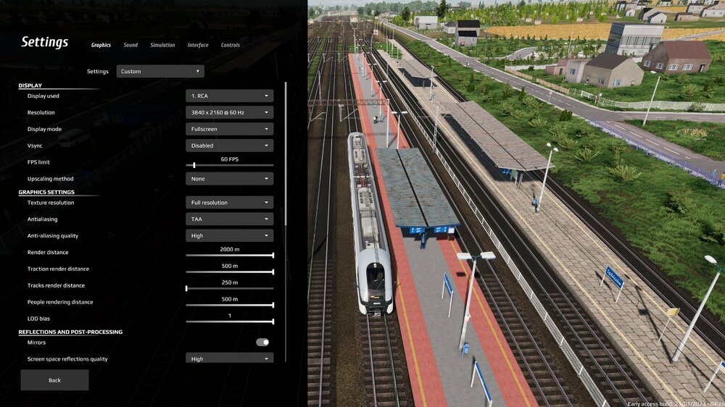Go to the Controls tab
Image resolution: width=725 pixels, height=407 pixels.
pos(230,45)
